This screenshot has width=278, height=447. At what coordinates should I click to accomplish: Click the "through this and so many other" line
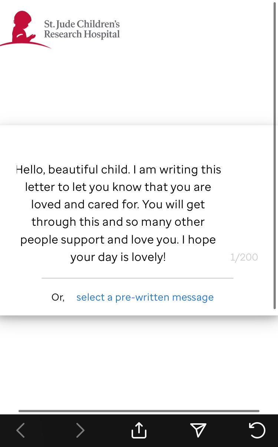point(118,222)
